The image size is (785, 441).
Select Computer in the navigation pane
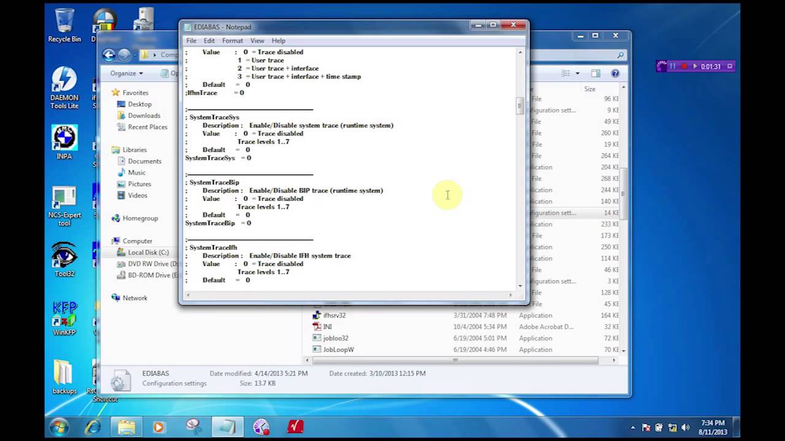point(137,241)
